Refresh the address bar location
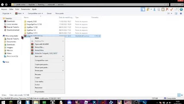 (x=168, y=5)
